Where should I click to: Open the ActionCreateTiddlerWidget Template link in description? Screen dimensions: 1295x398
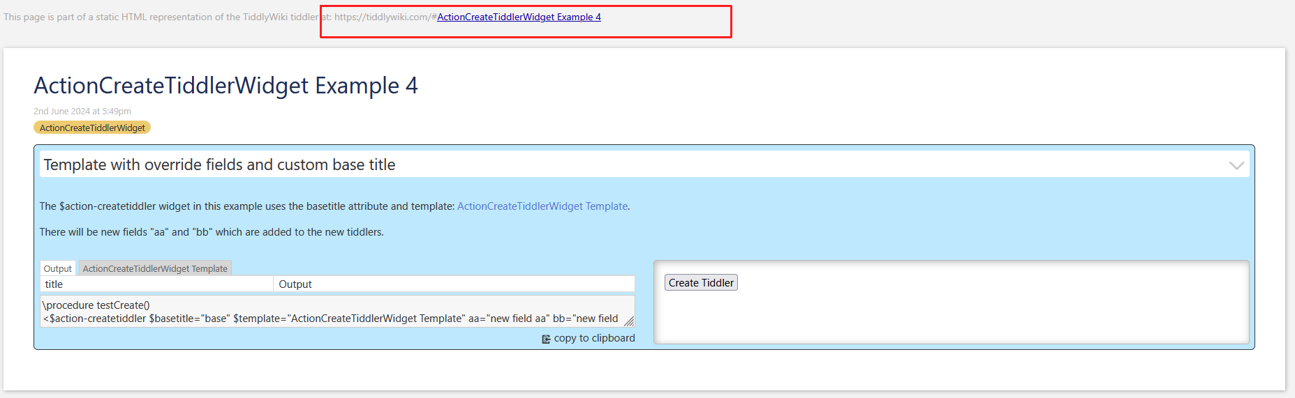pyautogui.click(x=542, y=206)
